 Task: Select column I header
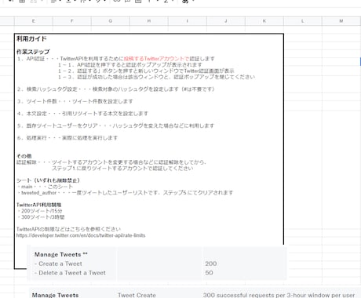188,21
